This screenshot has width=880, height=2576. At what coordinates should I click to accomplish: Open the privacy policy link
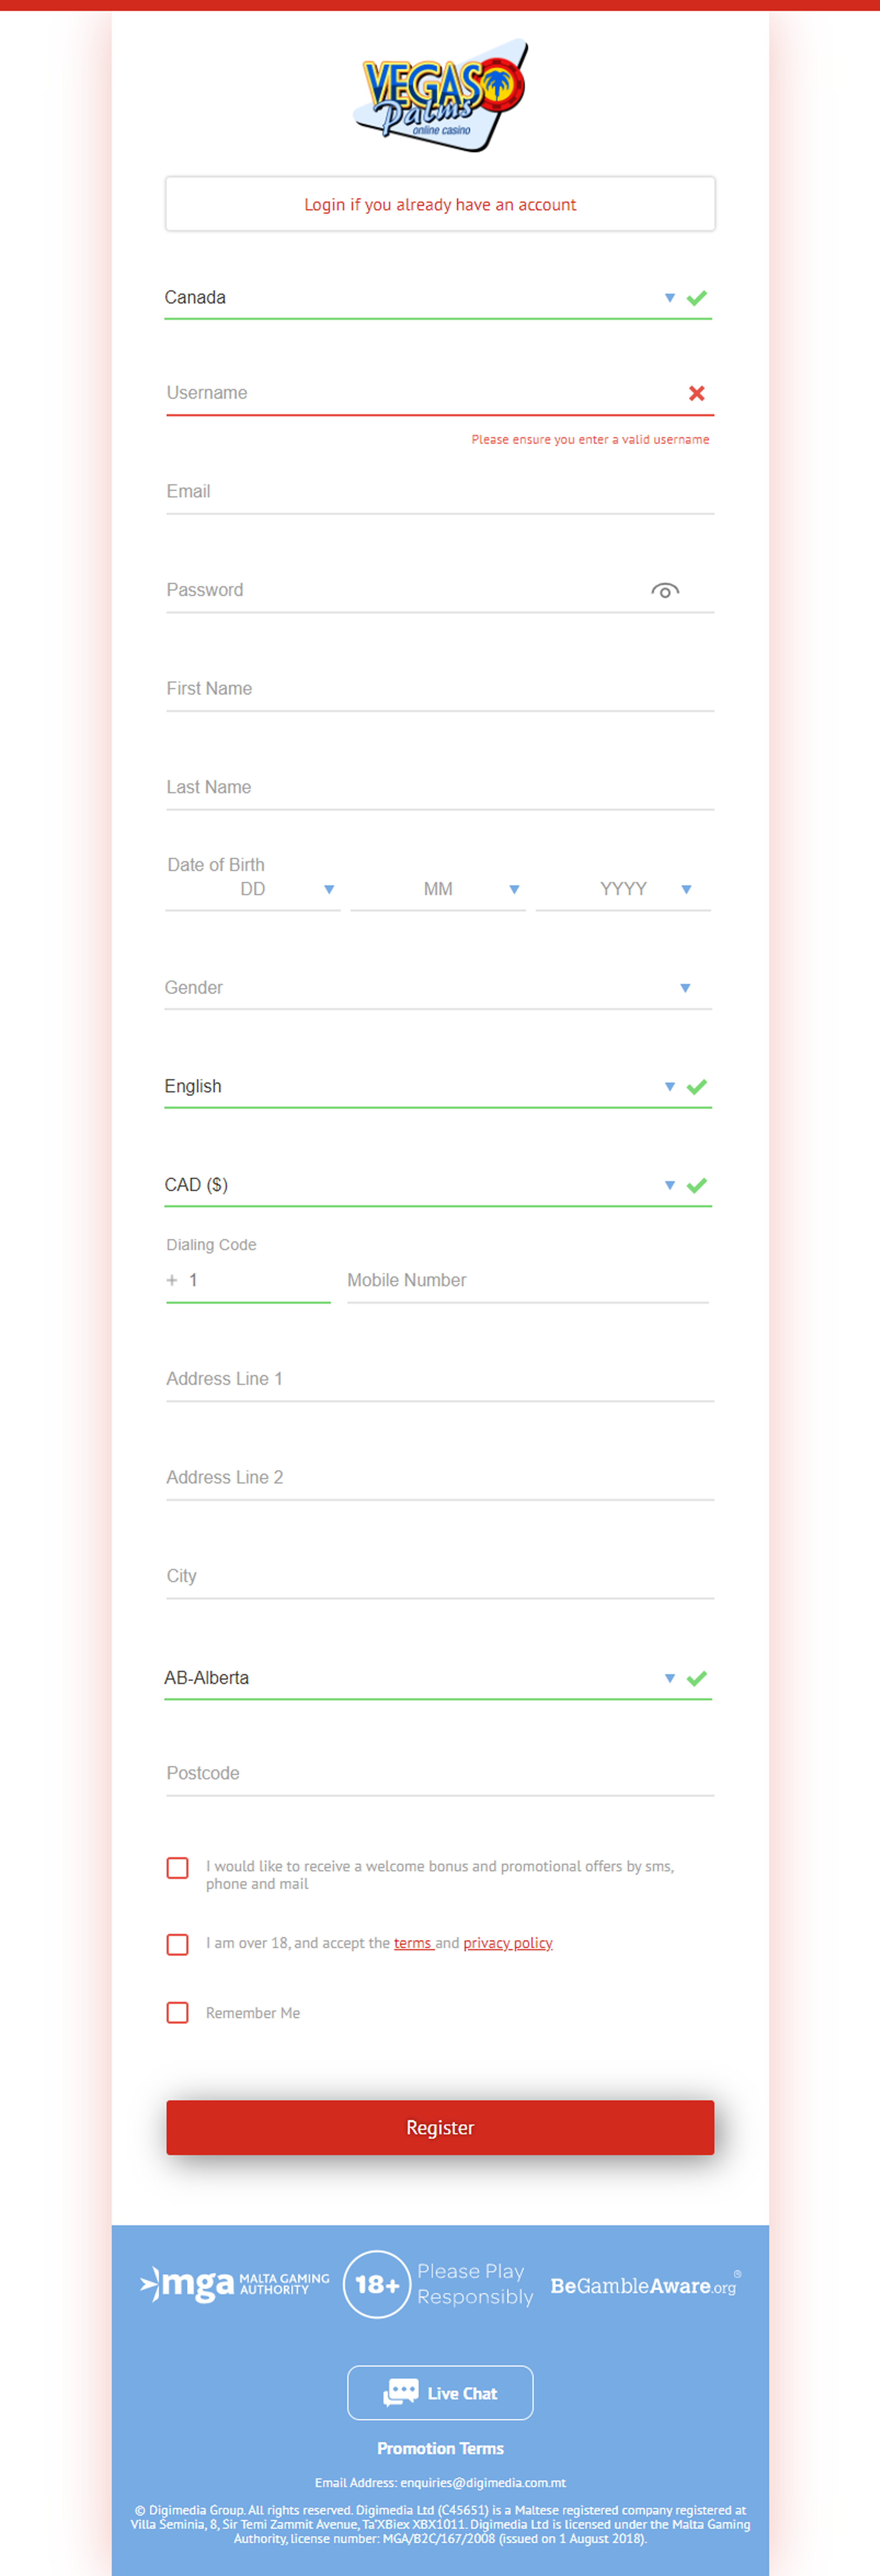[508, 1943]
